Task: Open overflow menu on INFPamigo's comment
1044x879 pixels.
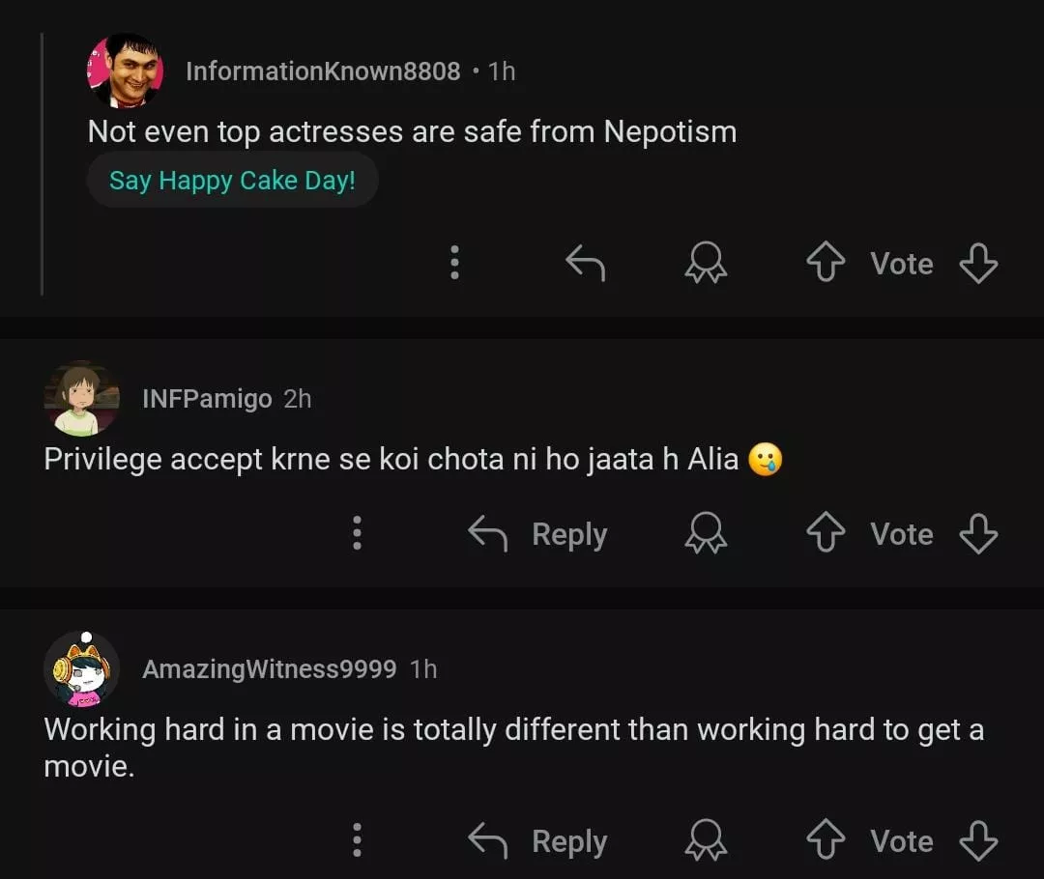Action: [357, 534]
